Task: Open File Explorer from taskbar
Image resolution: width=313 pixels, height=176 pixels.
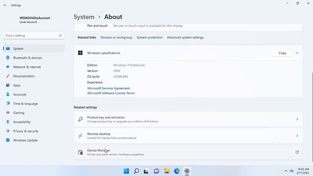Action: pyautogui.click(x=167, y=171)
